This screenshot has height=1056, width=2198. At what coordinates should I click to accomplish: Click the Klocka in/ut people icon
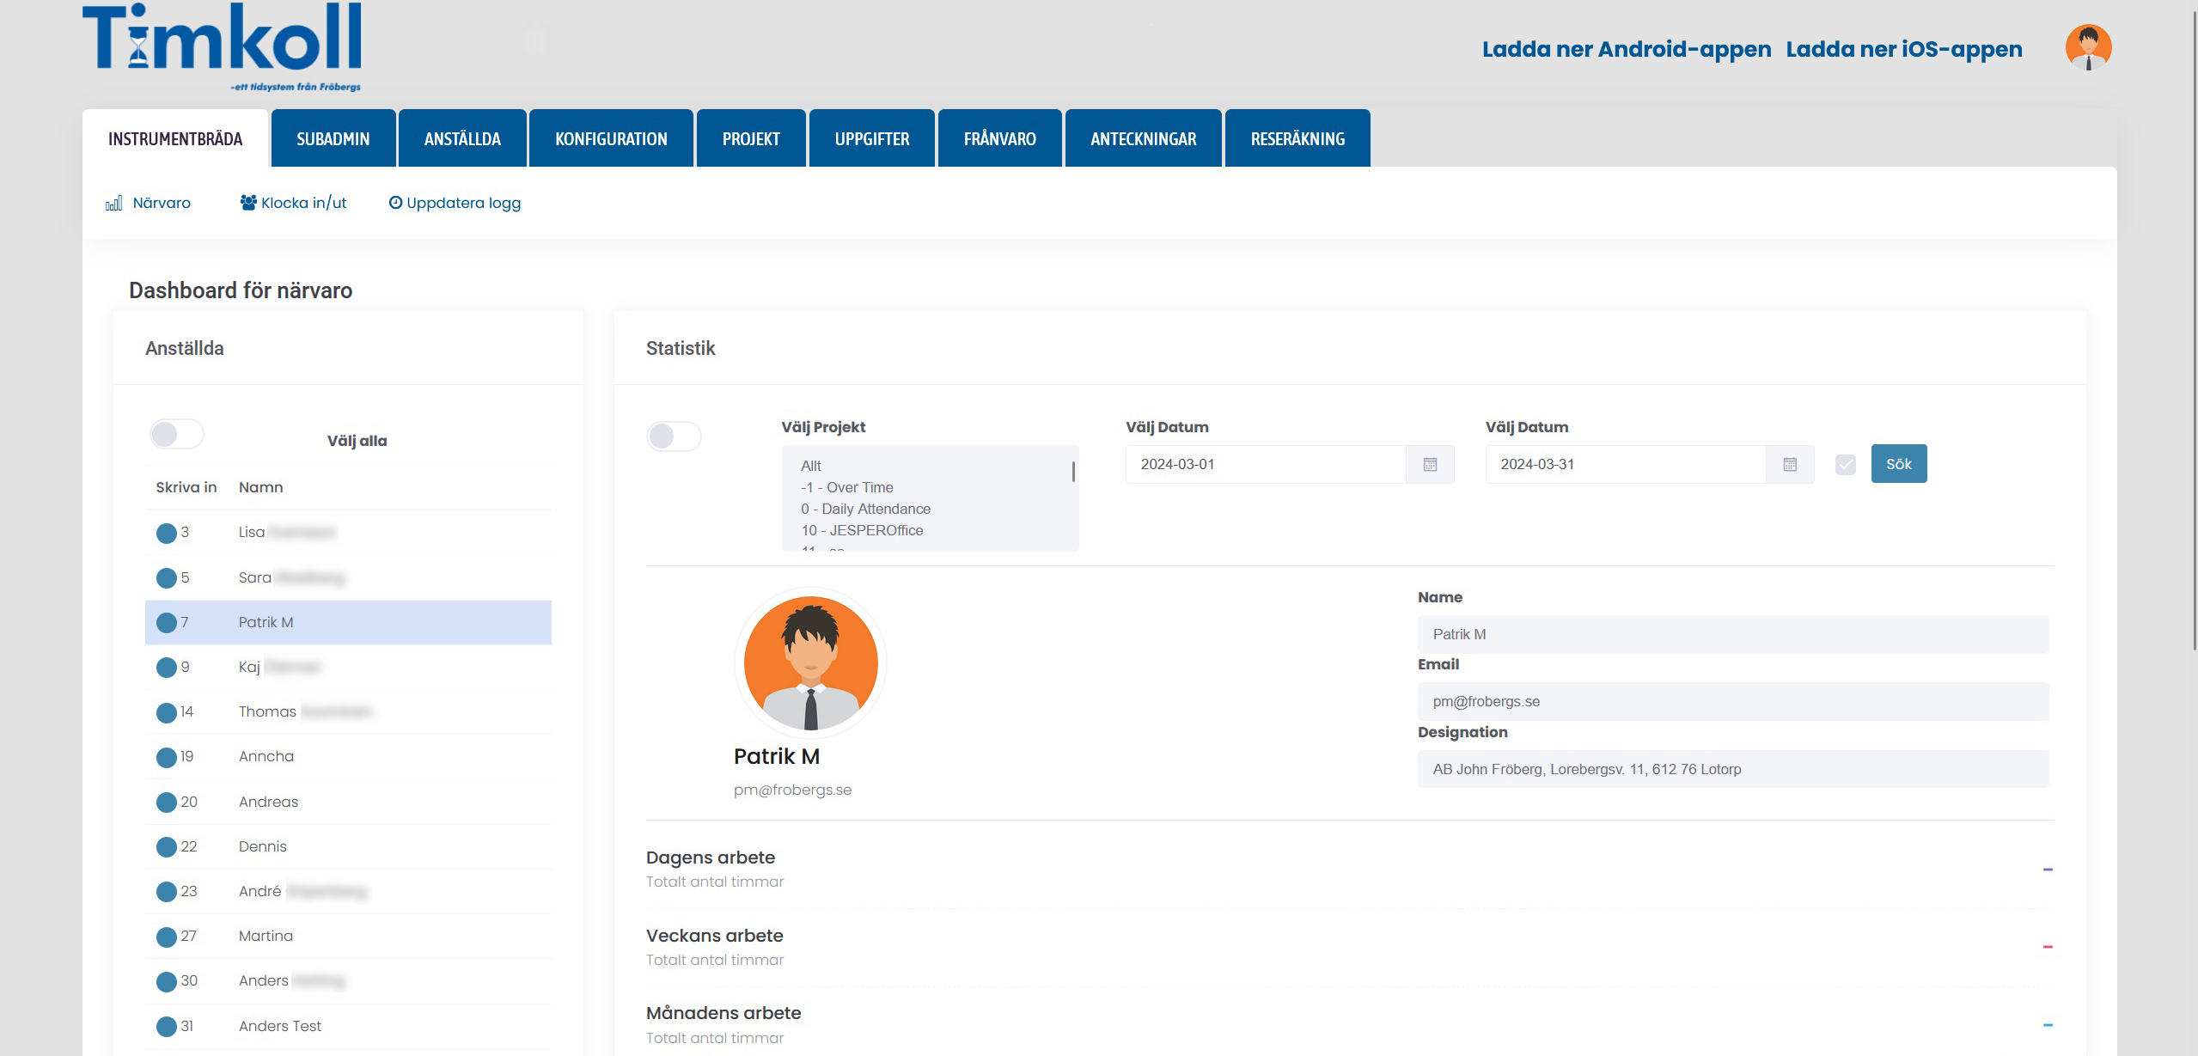(x=248, y=203)
